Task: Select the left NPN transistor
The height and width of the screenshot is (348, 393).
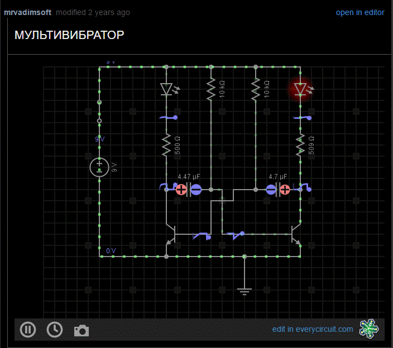Action: click(171, 234)
